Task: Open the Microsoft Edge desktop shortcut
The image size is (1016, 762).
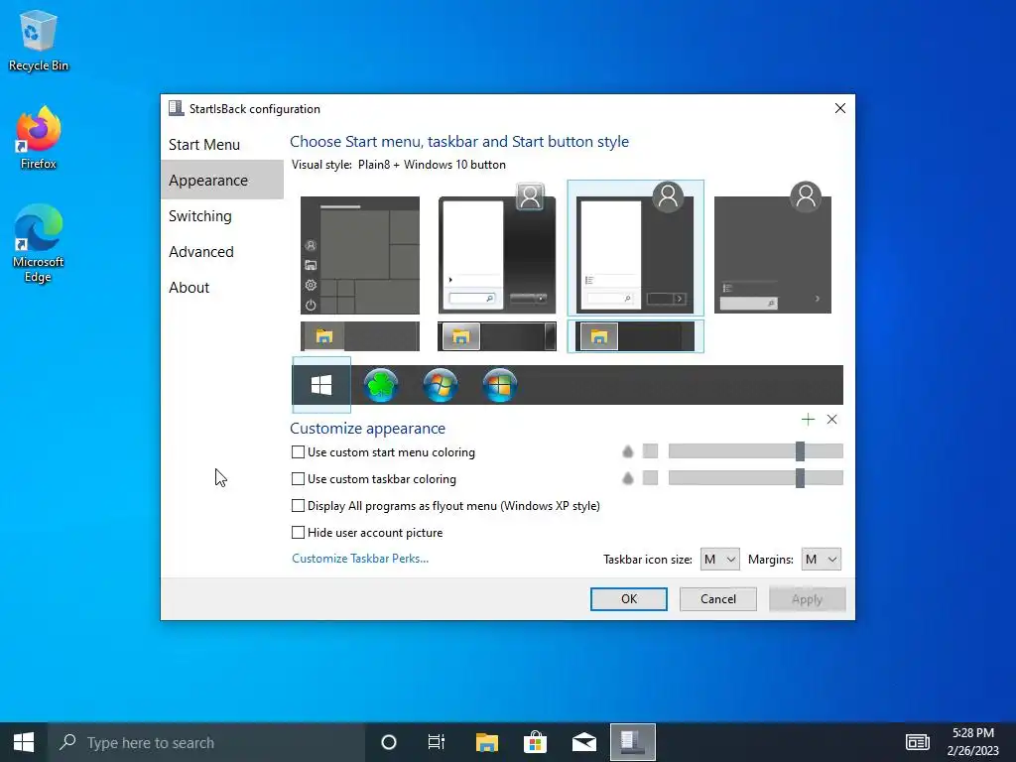Action: pyautogui.click(x=39, y=244)
